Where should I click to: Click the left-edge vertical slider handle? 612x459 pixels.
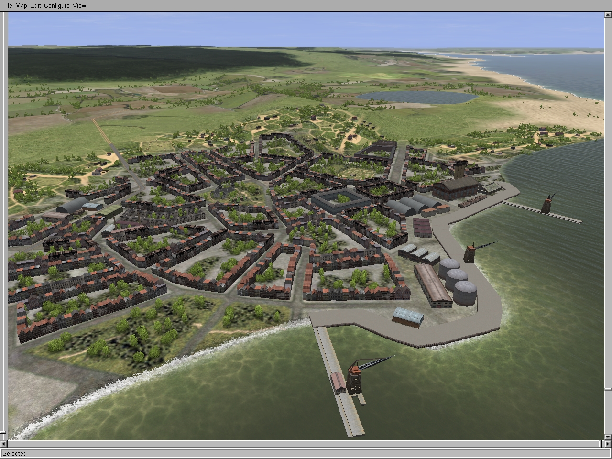(4, 431)
